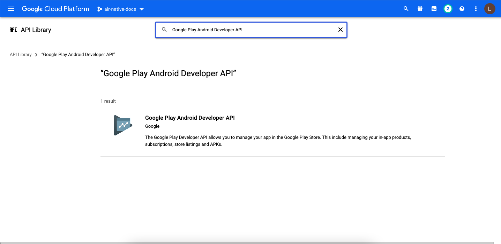
Task: Click the API Library page heading icon
Action: pos(13,30)
